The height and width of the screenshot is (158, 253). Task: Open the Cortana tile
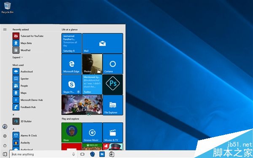pyautogui.click(x=113, y=64)
